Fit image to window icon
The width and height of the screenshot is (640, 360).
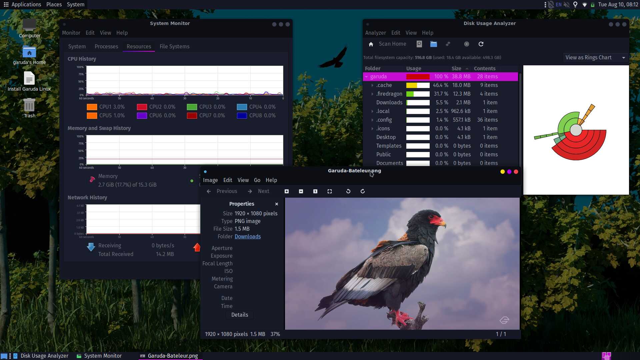point(330,191)
